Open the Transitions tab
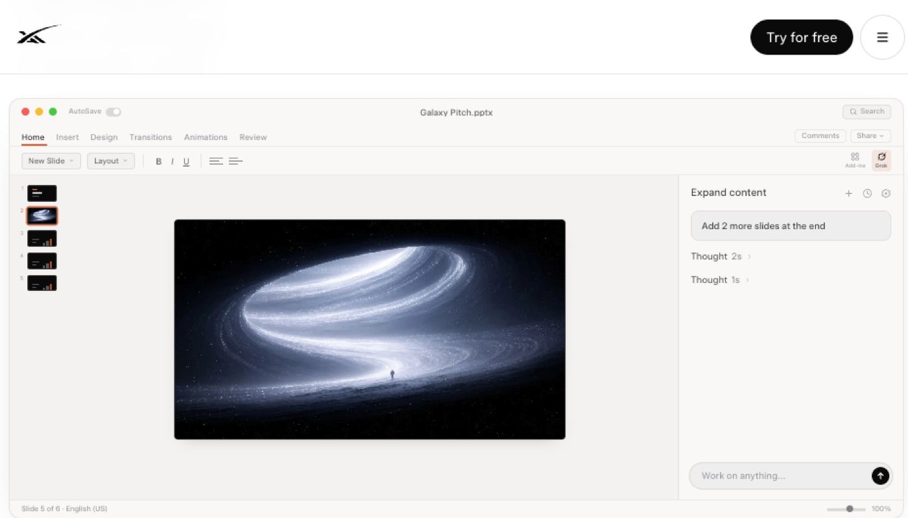This screenshot has height=518, width=908. (150, 137)
